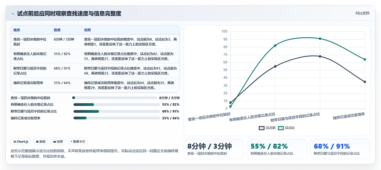Click the progress bar for 有明确责任人的决策记录占比
This screenshot has height=170, width=381.
(x=117, y=105)
